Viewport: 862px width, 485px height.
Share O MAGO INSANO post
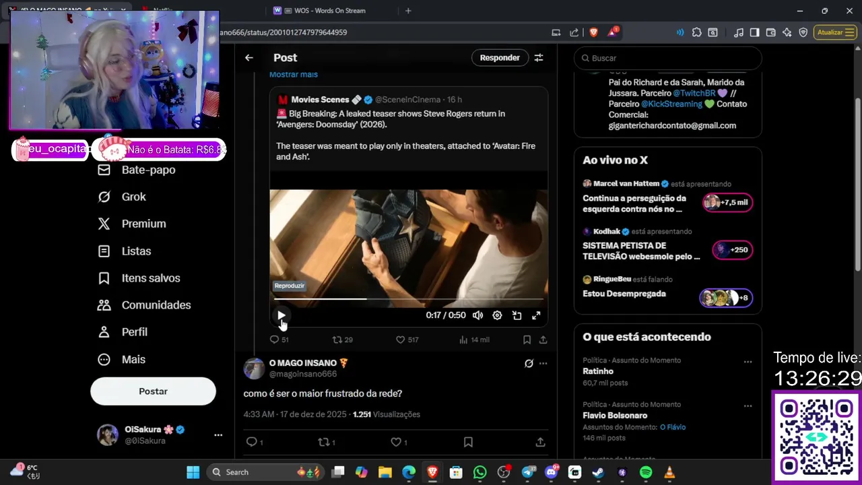click(540, 443)
